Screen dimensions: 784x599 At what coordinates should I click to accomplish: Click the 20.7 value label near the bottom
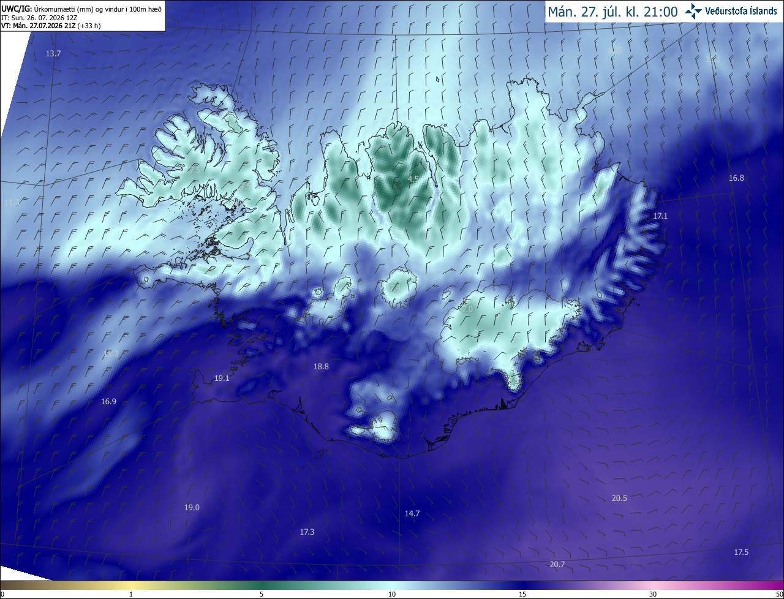click(557, 564)
